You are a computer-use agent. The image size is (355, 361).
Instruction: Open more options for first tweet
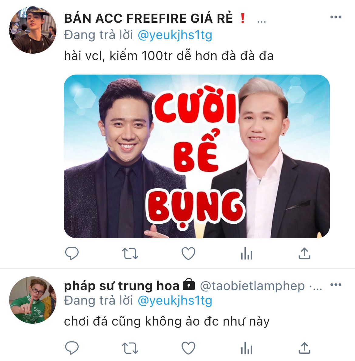point(336,17)
